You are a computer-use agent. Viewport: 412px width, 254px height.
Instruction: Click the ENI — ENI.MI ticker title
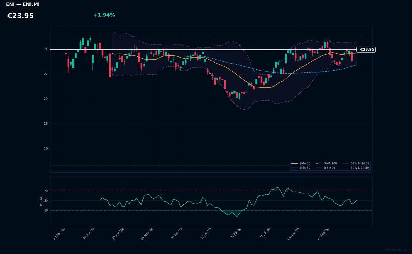(x=23, y=5)
